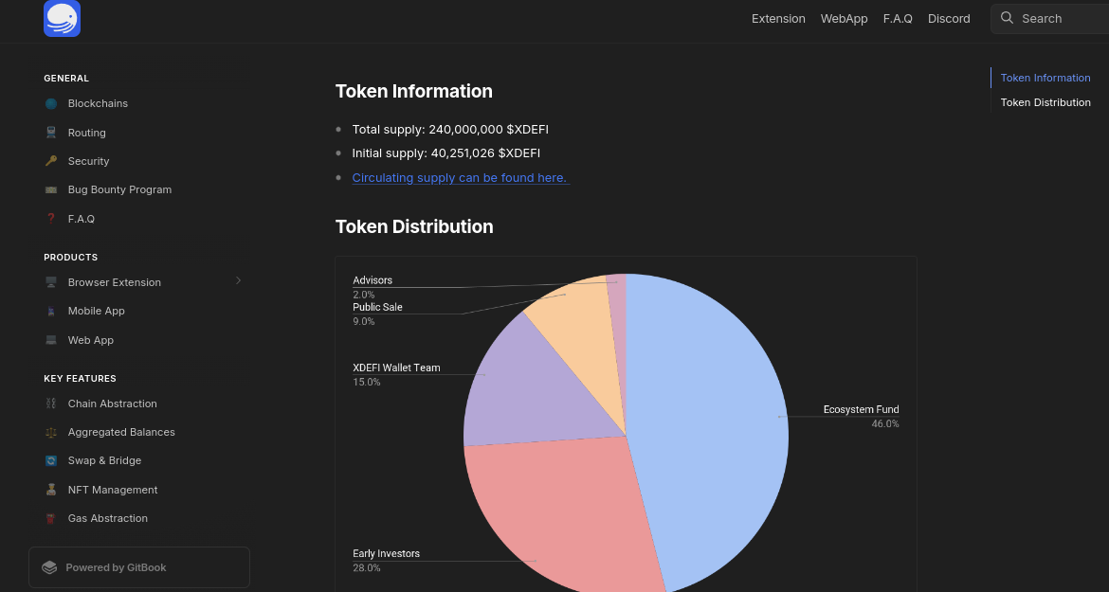Open the Browser Extension page
The height and width of the screenshot is (592, 1109).
[x=115, y=282]
